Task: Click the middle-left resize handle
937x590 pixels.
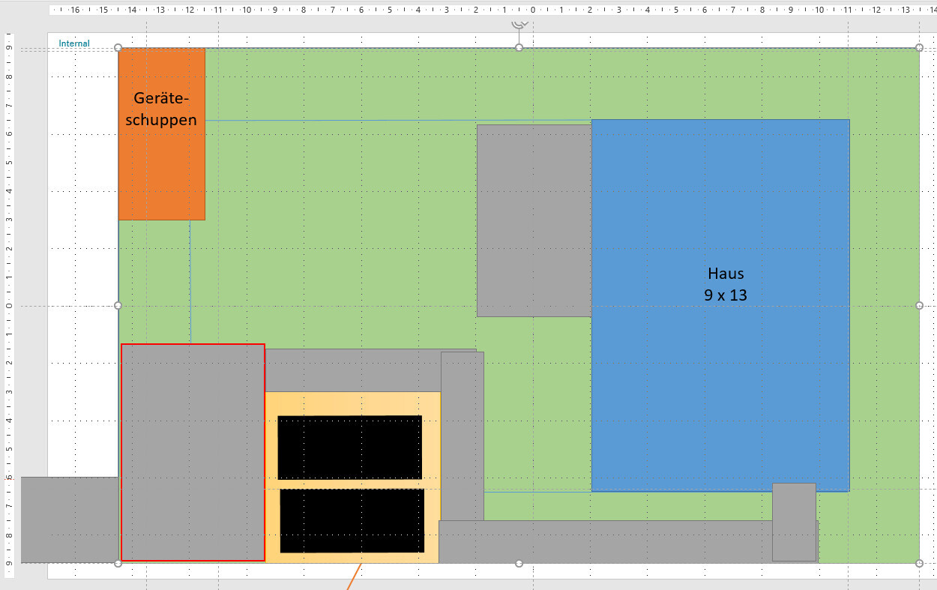Action: click(118, 305)
